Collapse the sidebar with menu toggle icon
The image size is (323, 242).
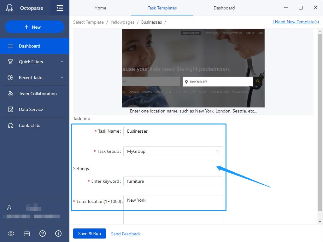pos(60,8)
